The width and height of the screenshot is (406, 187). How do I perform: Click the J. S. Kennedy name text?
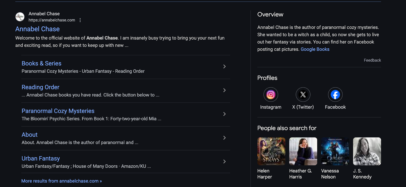tap(362, 174)
